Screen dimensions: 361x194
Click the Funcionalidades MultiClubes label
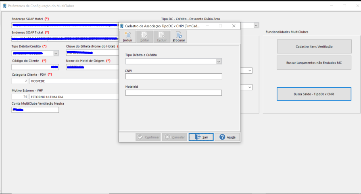tap(287, 32)
